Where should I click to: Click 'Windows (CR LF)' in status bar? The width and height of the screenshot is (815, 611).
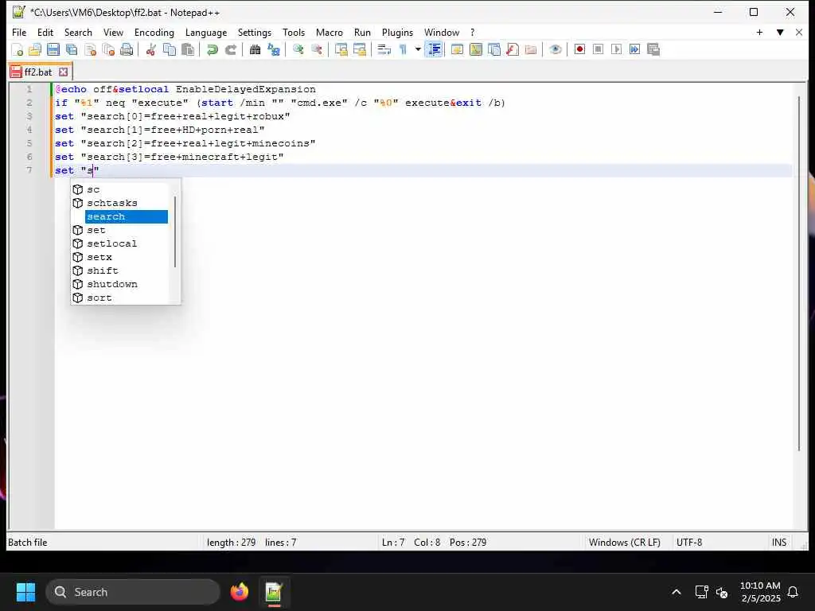[x=624, y=543]
